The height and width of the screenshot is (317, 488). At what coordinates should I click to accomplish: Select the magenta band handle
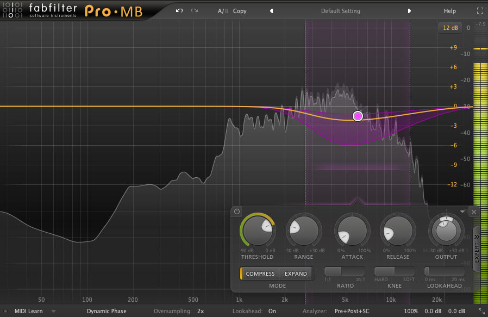(x=358, y=116)
